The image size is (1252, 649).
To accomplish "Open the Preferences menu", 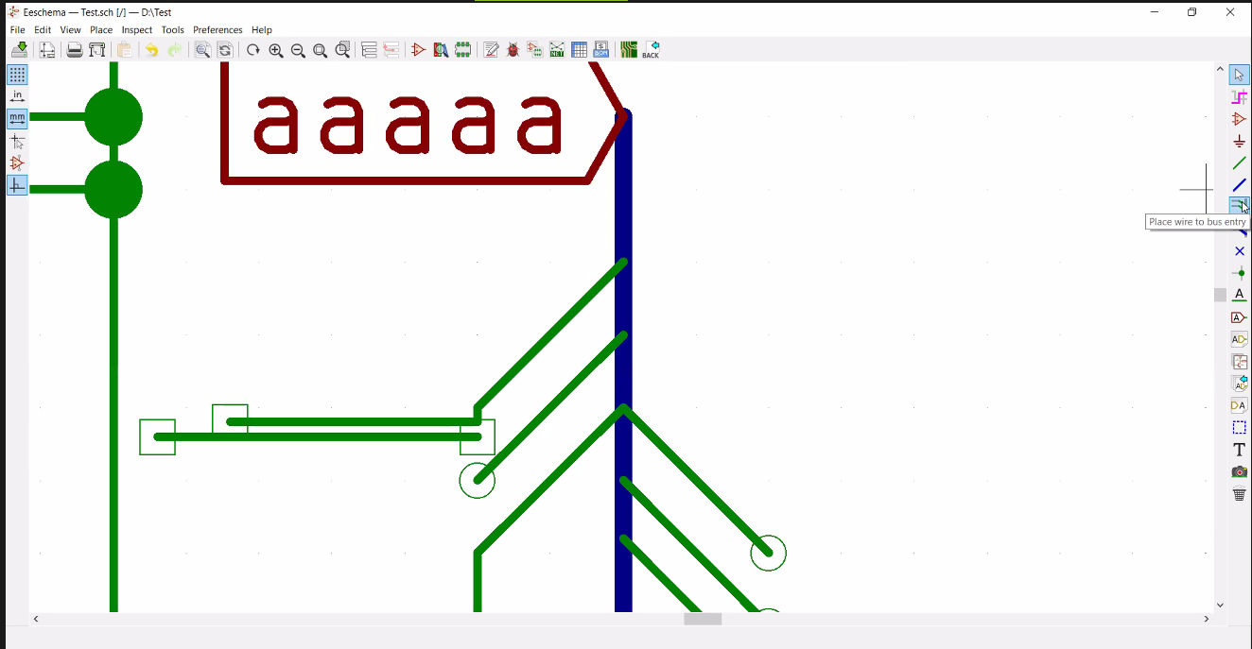I will pyautogui.click(x=217, y=30).
